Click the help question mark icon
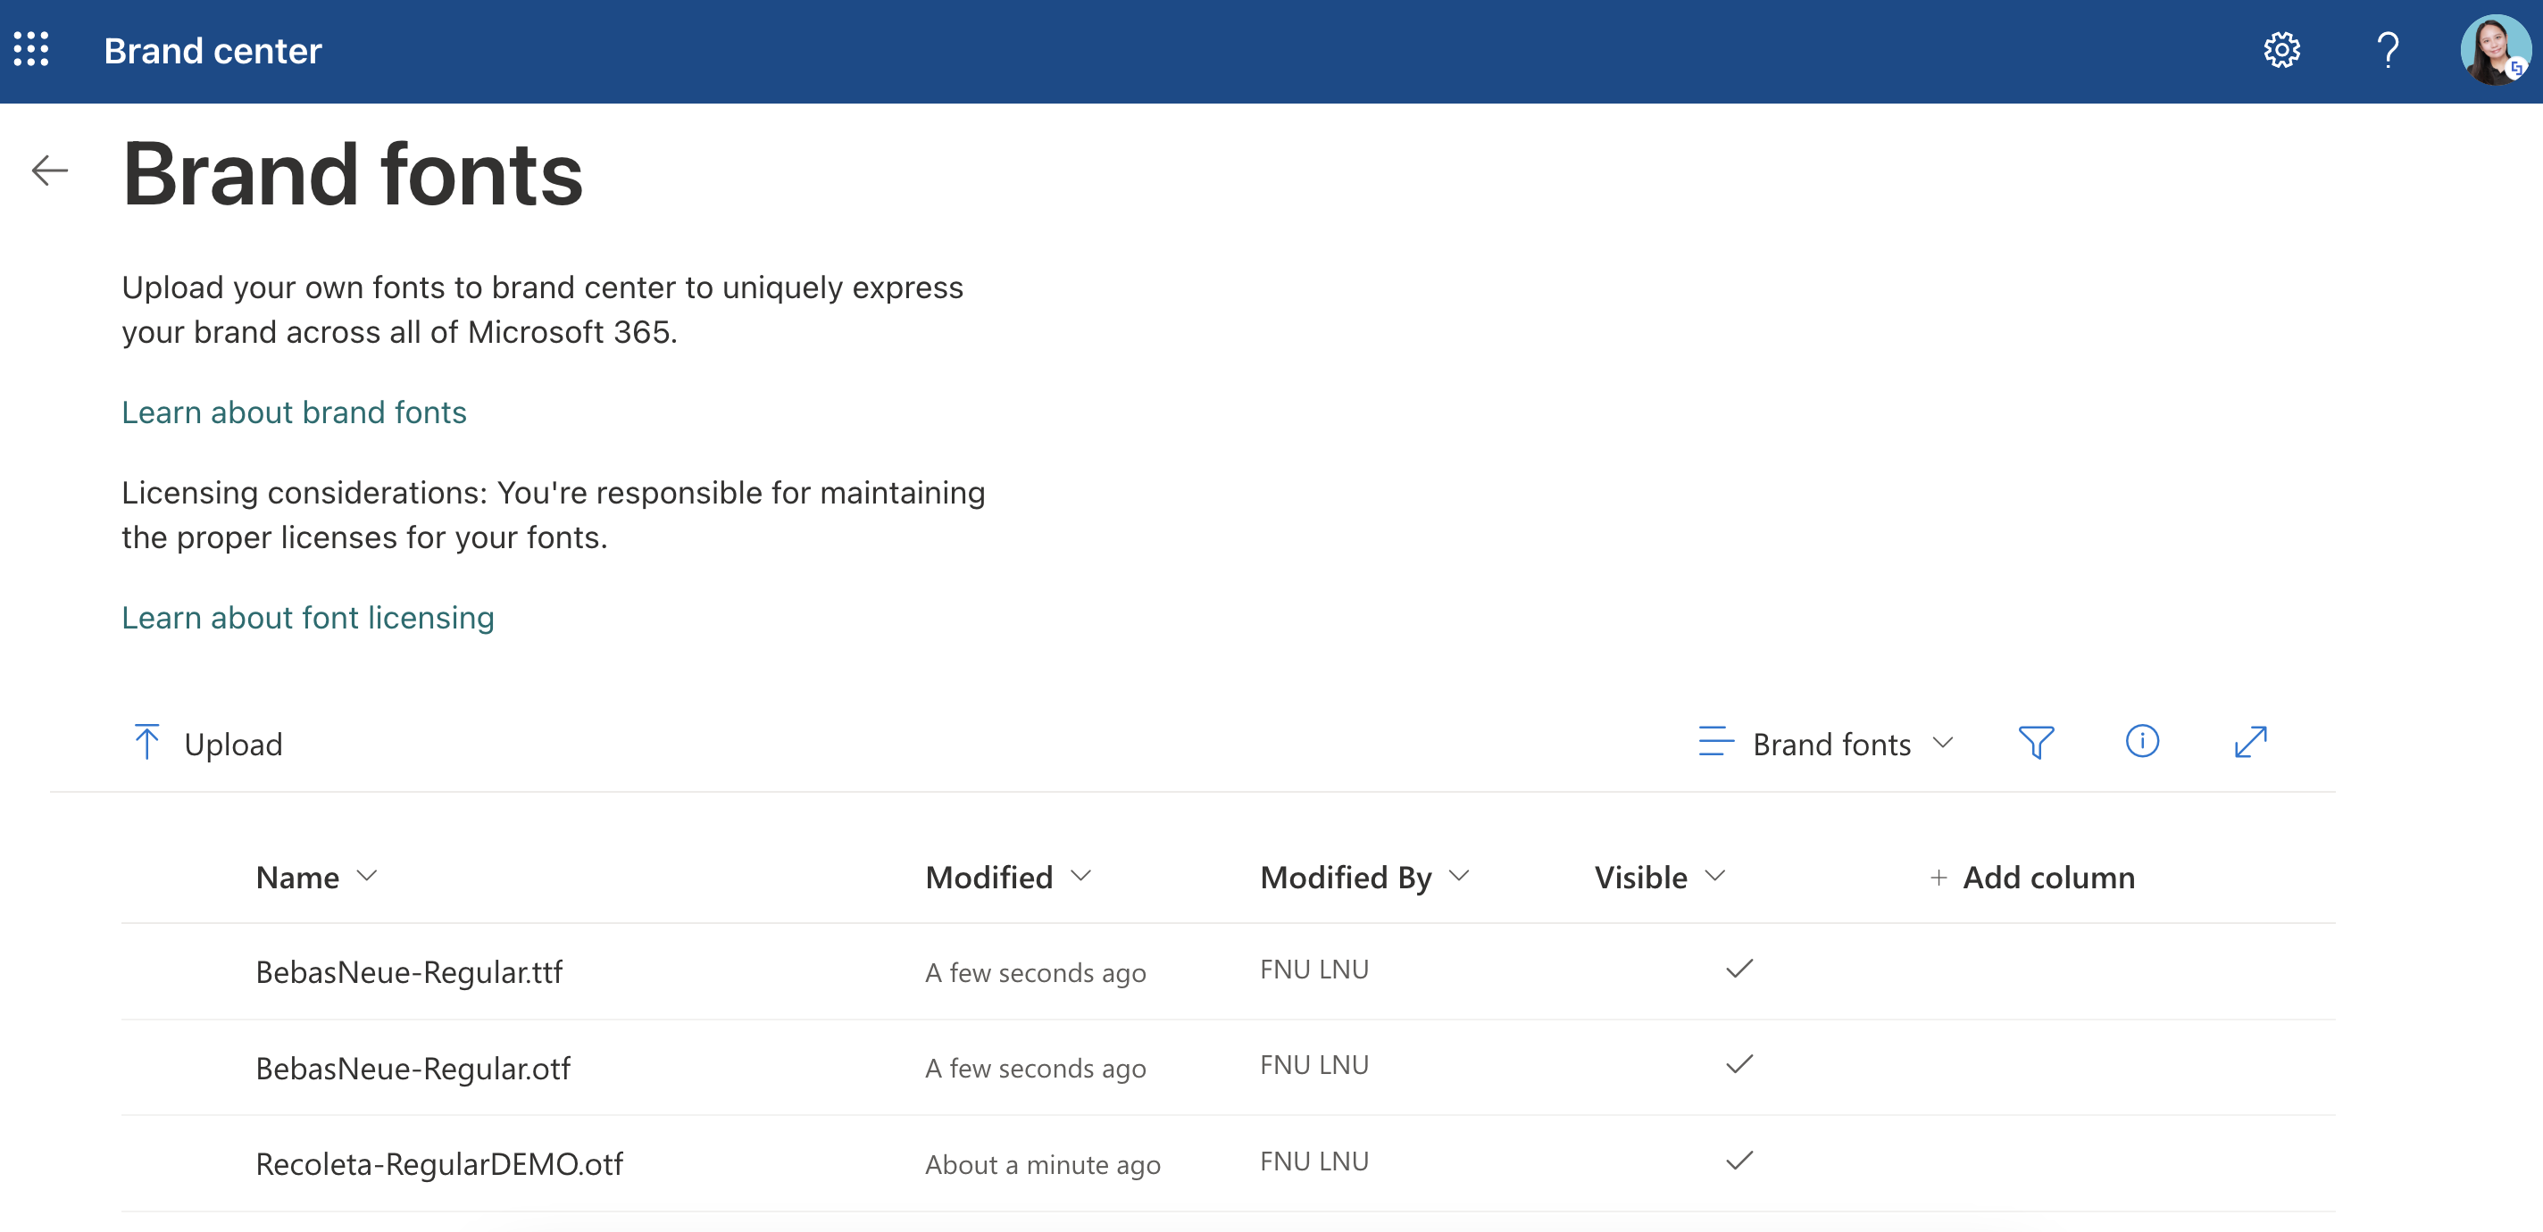Screen dimensions: 2543x1232 [2387, 49]
